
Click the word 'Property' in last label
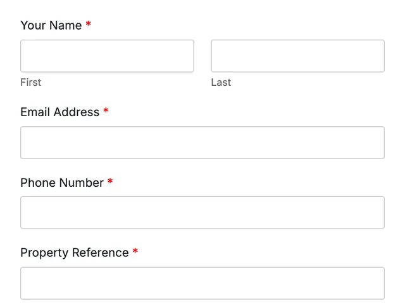point(44,253)
